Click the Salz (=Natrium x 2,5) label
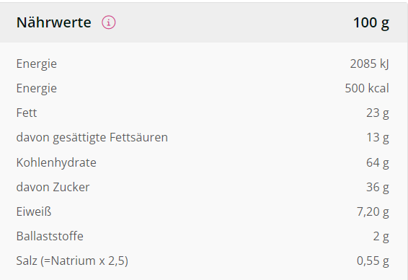This screenshot has width=408, height=280. pyautogui.click(x=72, y=261)
